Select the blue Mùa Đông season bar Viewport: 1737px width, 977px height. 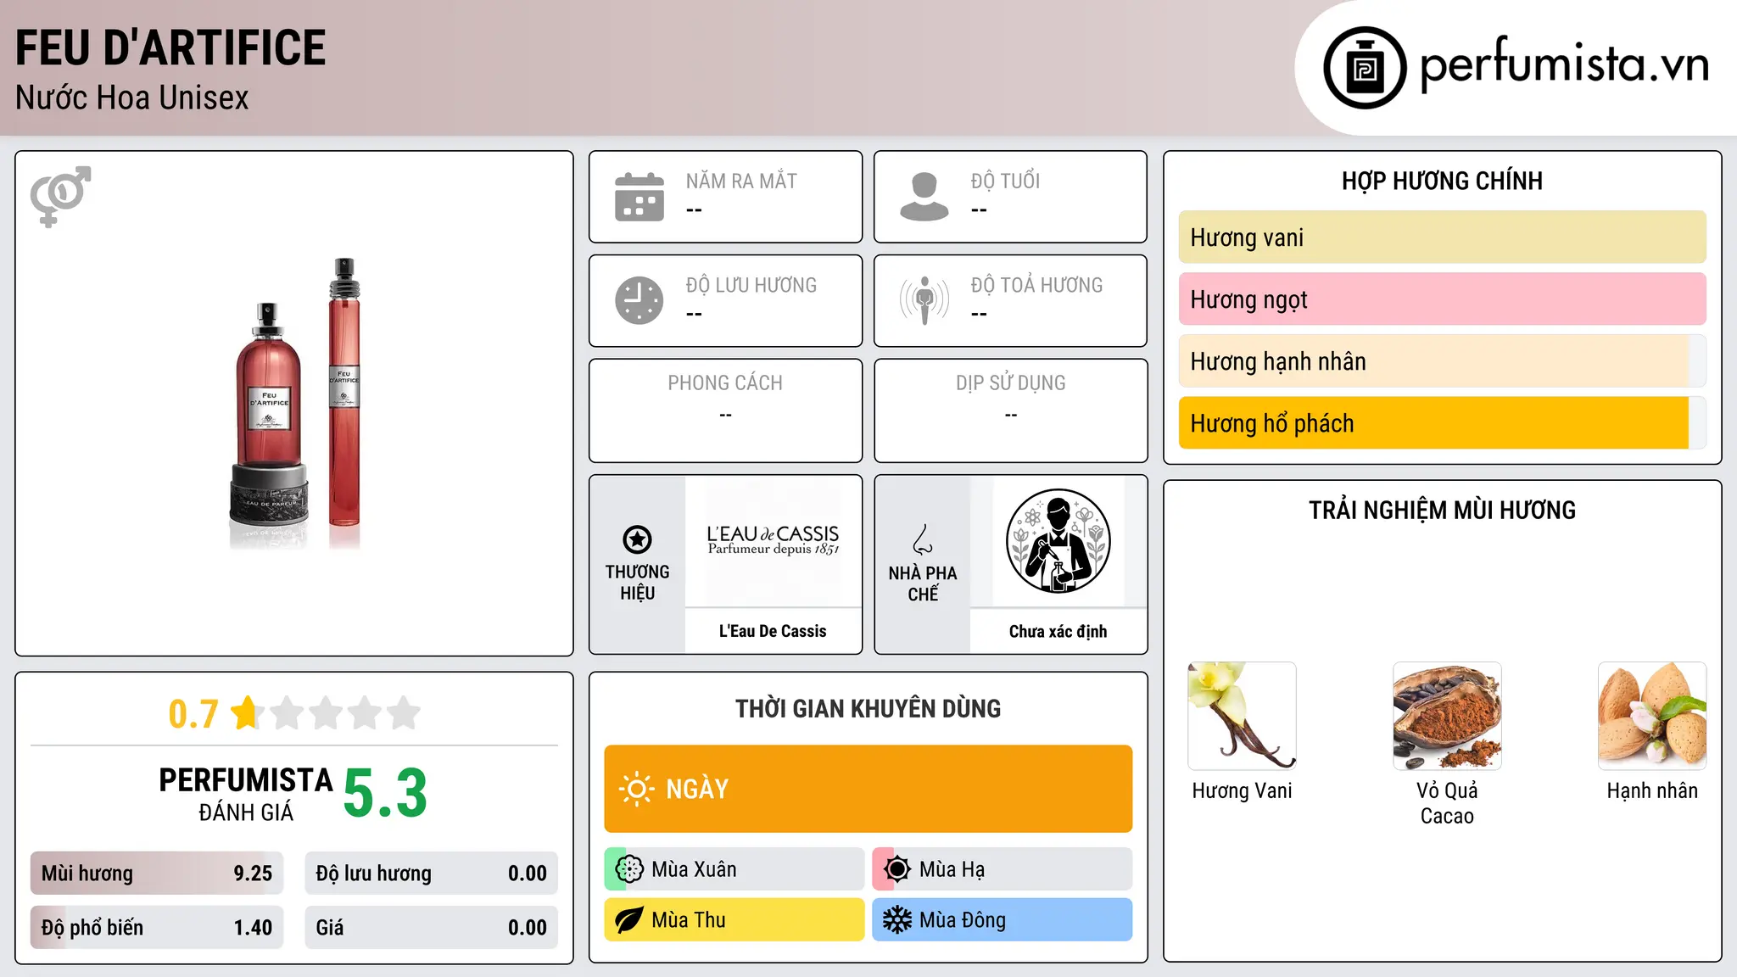coord(1003,920)
